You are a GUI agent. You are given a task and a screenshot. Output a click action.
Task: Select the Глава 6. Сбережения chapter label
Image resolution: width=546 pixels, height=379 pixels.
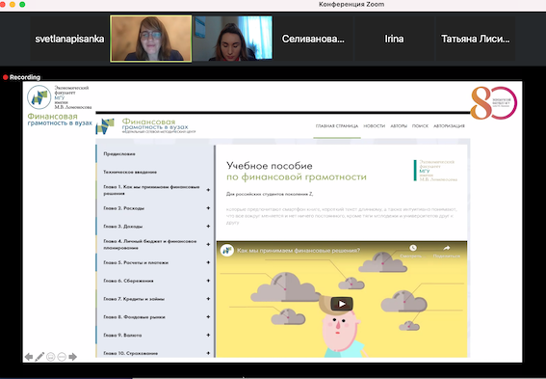128,281
